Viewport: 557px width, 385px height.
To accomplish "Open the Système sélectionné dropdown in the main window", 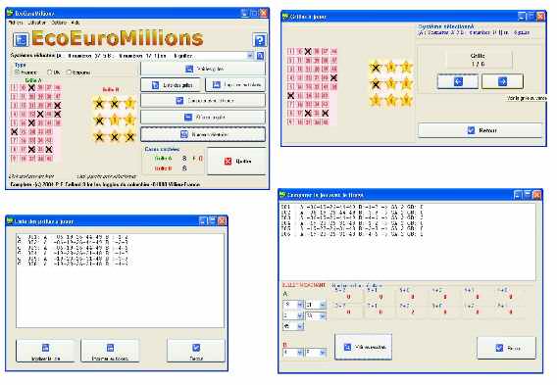I will [x=250, y=56].
